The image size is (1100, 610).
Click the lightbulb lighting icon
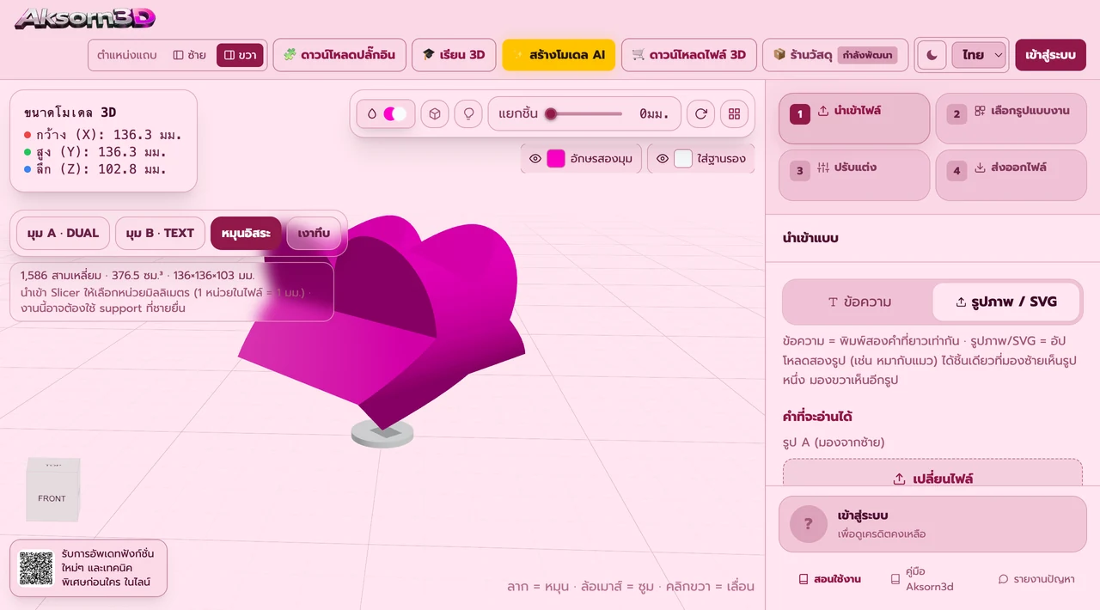tap(468, 113)
